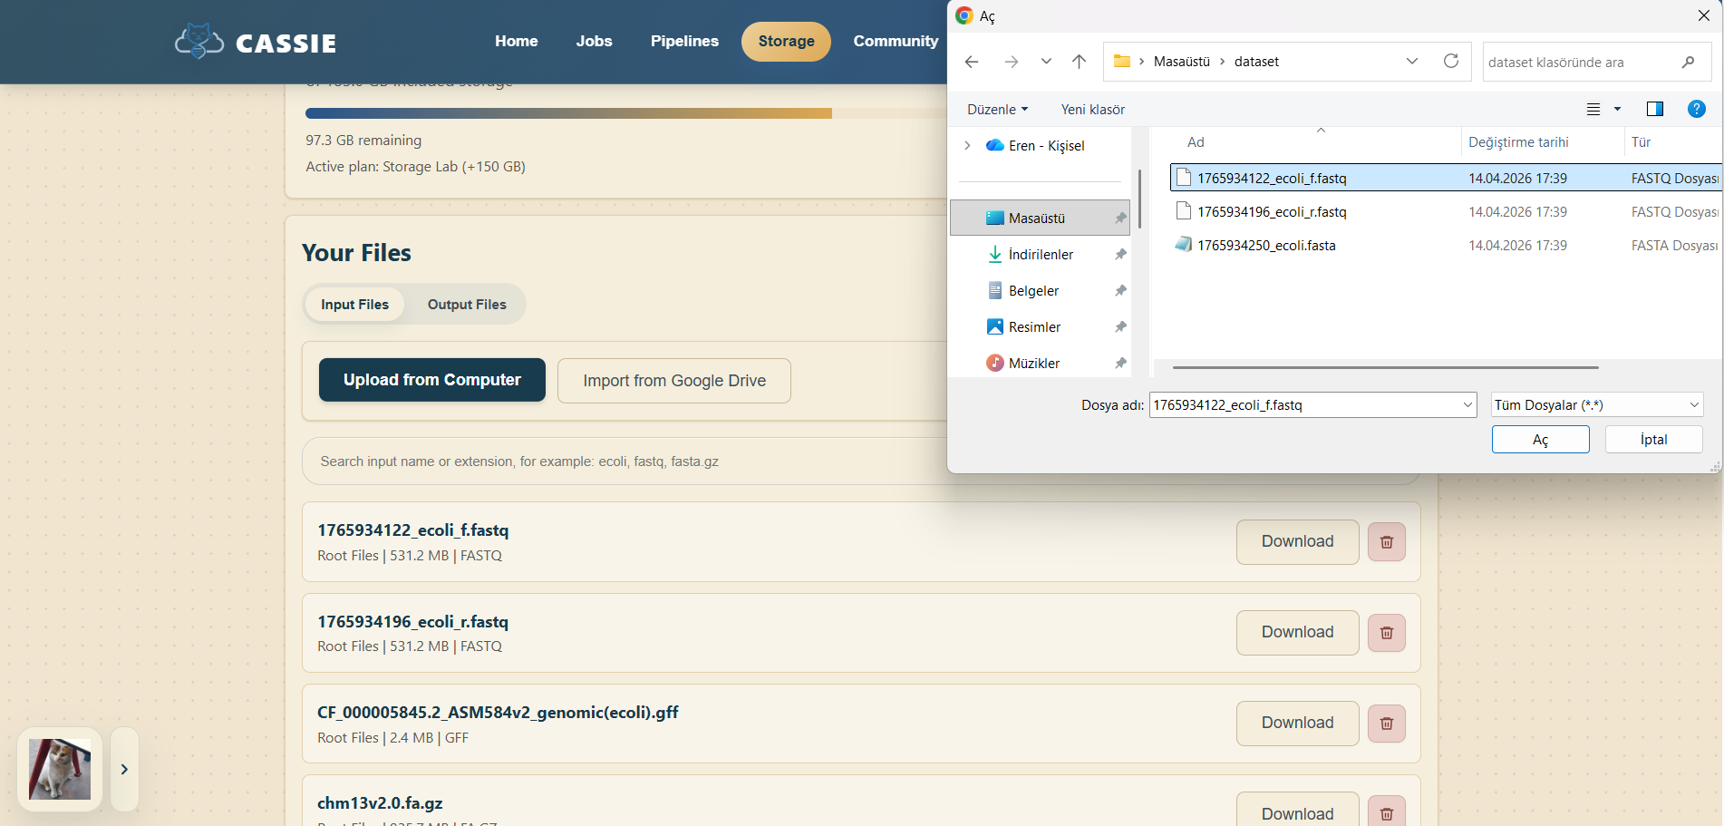Open the address bar history dropdown

tap(1411, 61)
